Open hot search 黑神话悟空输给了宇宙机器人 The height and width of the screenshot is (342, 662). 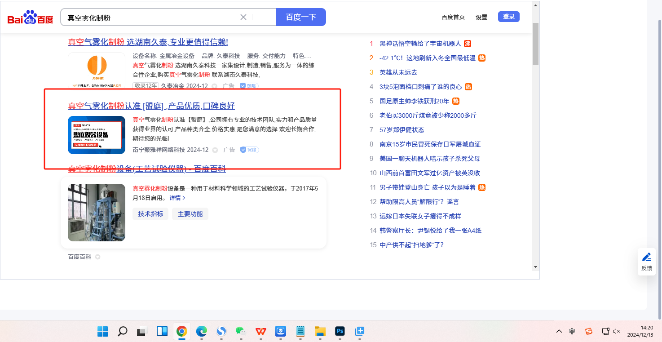[420, 44]
